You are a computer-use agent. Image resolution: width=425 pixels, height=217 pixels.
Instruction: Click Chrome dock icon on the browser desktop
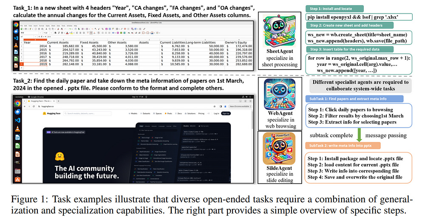[x=17, y=103]
